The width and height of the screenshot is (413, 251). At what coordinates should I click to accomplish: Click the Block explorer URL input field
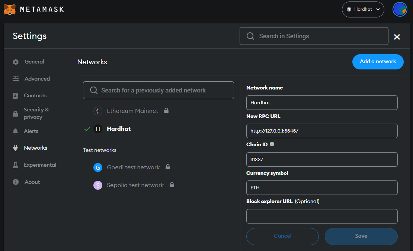pyautogui.click(x=322, y=216)
